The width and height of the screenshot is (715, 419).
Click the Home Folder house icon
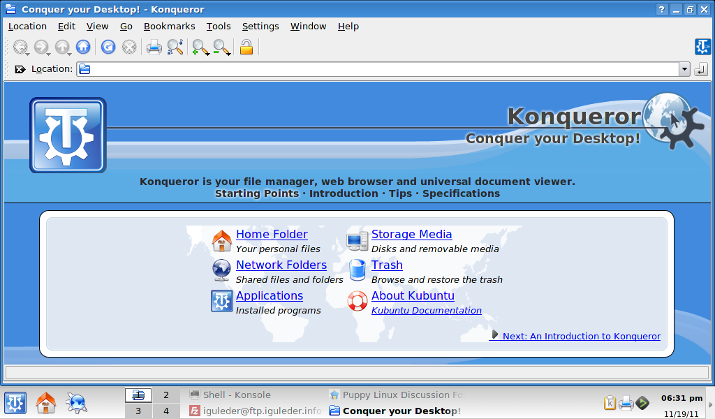click(221, 241)
